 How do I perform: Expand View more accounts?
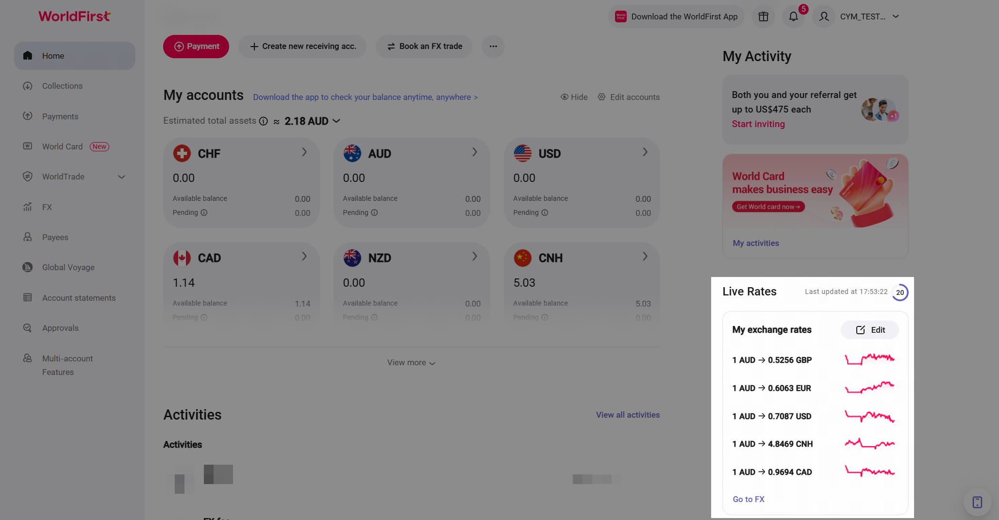(411, 363)
